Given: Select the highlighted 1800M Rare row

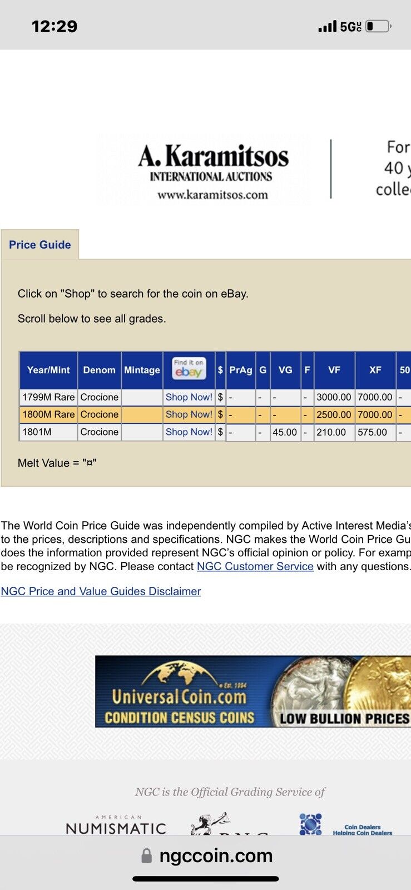Looking at the screenshot, I should (x=48, y=414).
